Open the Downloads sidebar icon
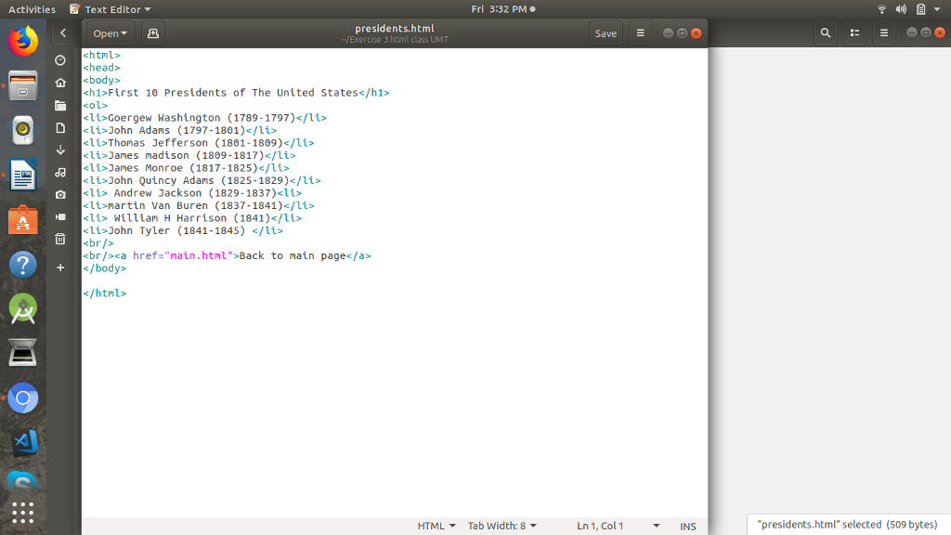 click(60, 150)
